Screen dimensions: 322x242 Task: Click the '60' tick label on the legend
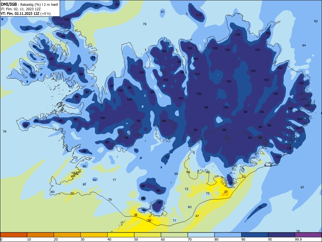(x=163, y=239)
